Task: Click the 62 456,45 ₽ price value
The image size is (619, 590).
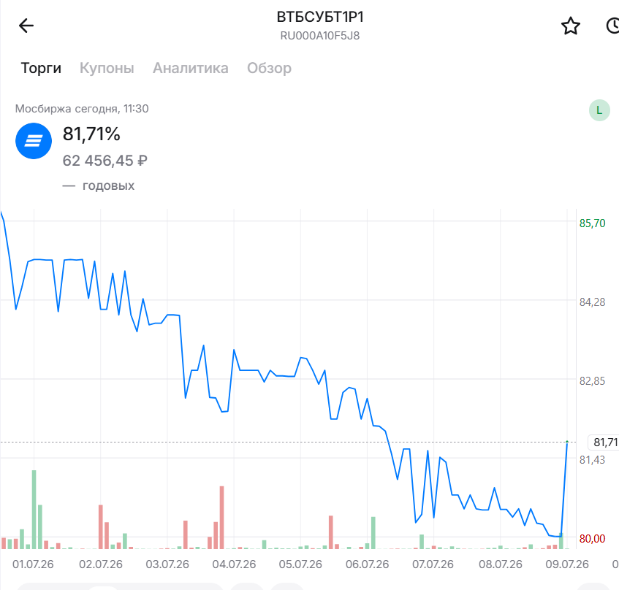Action: pos(105,161)
